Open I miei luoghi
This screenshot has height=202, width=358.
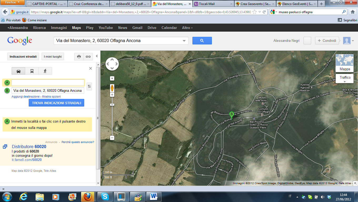pyautogui.click(x=53, y=57)
